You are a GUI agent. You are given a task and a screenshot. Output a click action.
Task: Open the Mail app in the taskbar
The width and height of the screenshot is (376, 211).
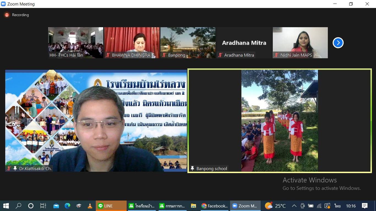56,206
